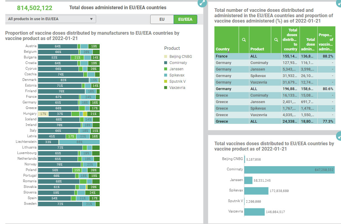Switch to the EU toggle option

162,19
